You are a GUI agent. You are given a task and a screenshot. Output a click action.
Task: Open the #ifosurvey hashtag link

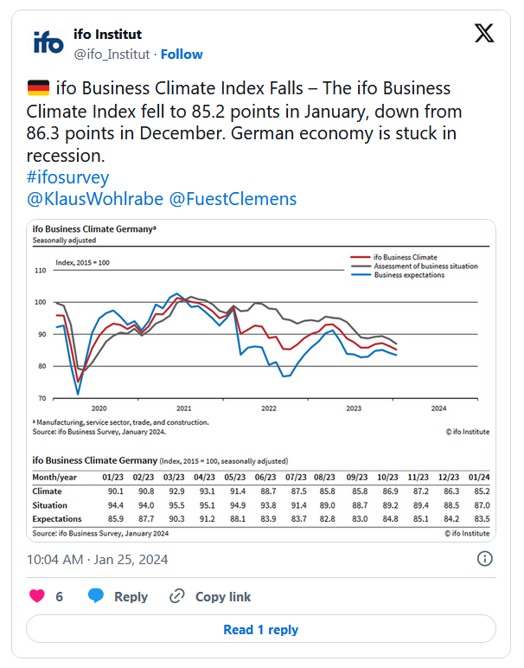pos(68,177)
